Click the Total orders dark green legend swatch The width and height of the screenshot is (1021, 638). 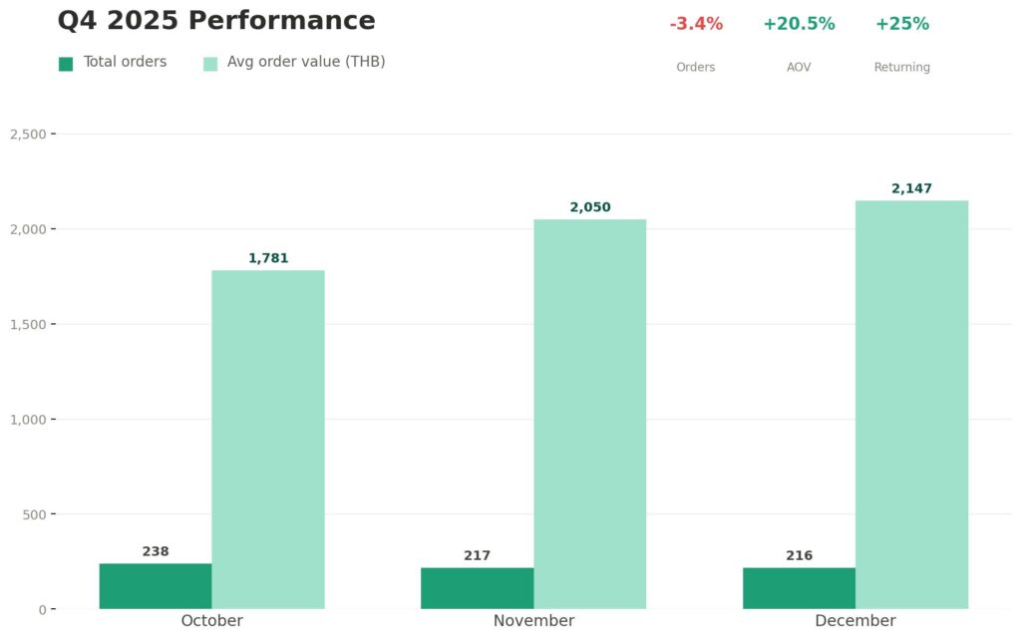tap(66, 64)
